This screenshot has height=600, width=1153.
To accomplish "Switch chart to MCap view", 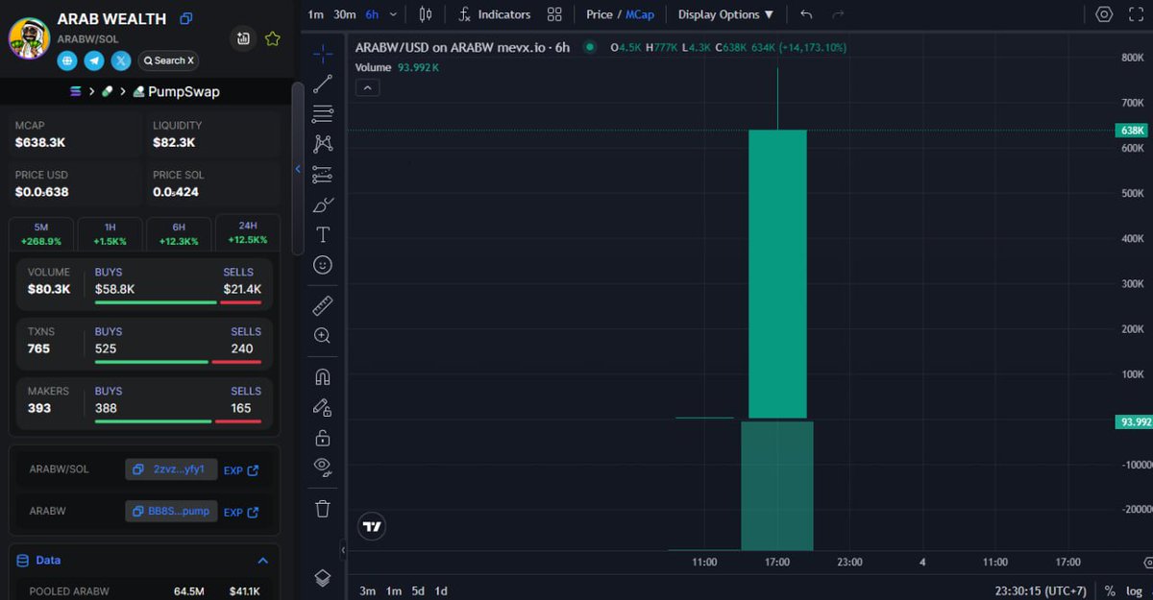I will (640, 14).
